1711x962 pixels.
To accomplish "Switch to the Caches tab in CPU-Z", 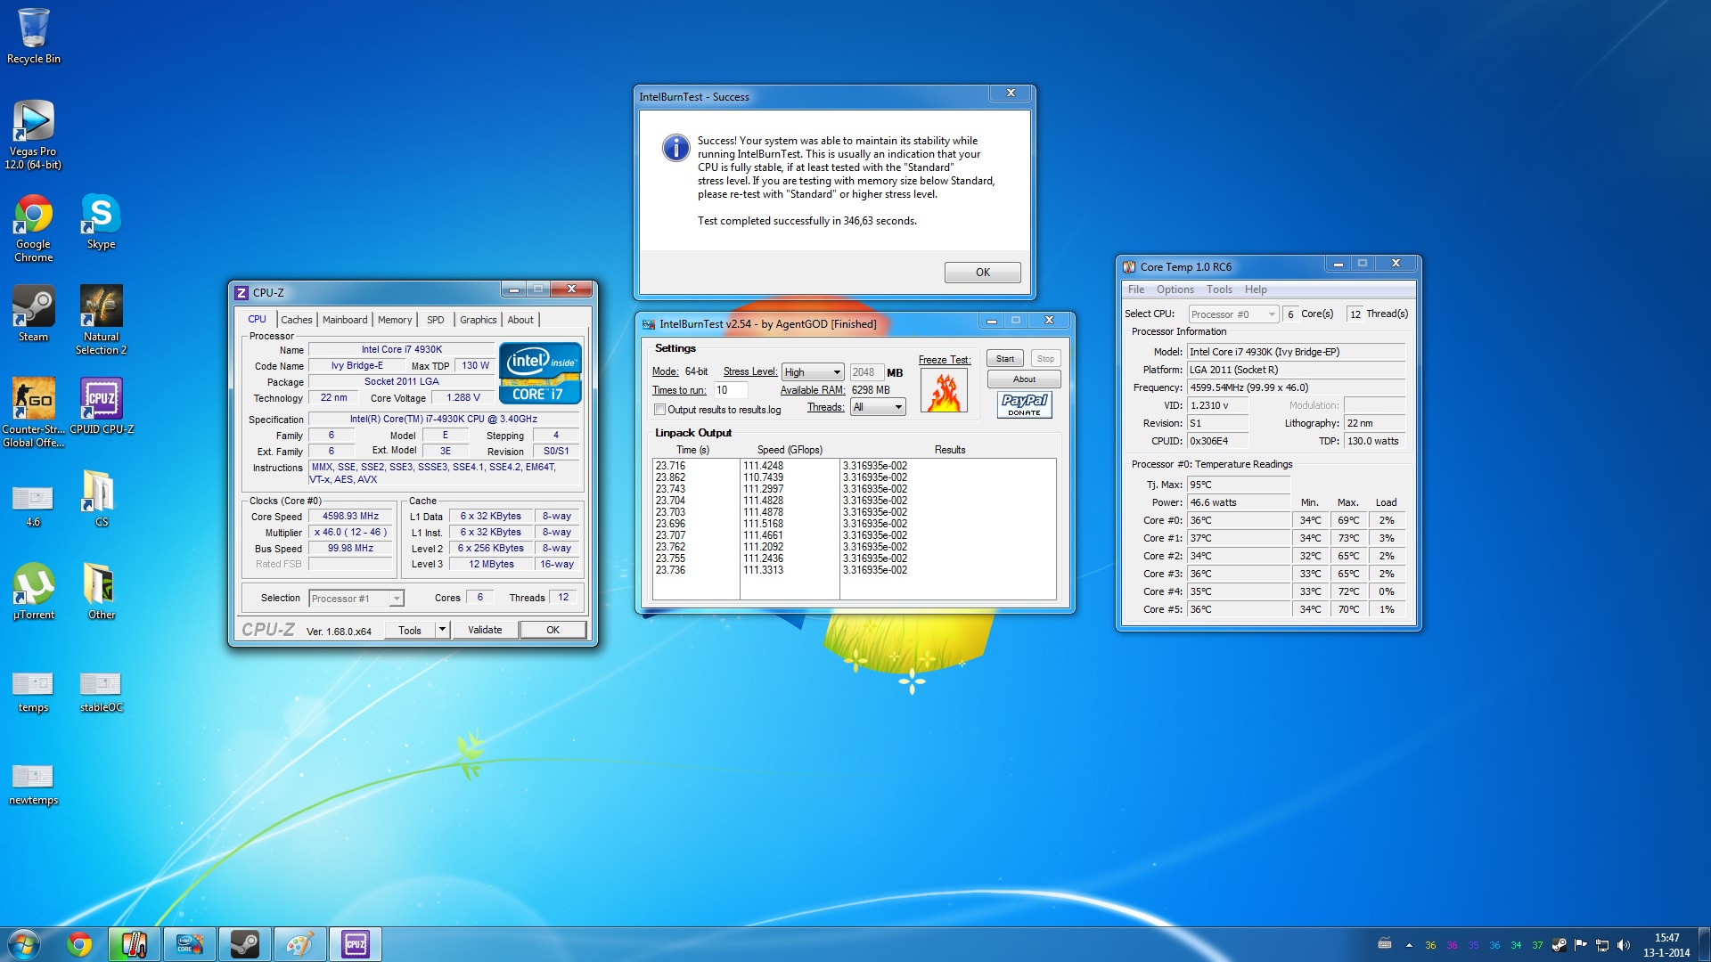I will point(296,320).
